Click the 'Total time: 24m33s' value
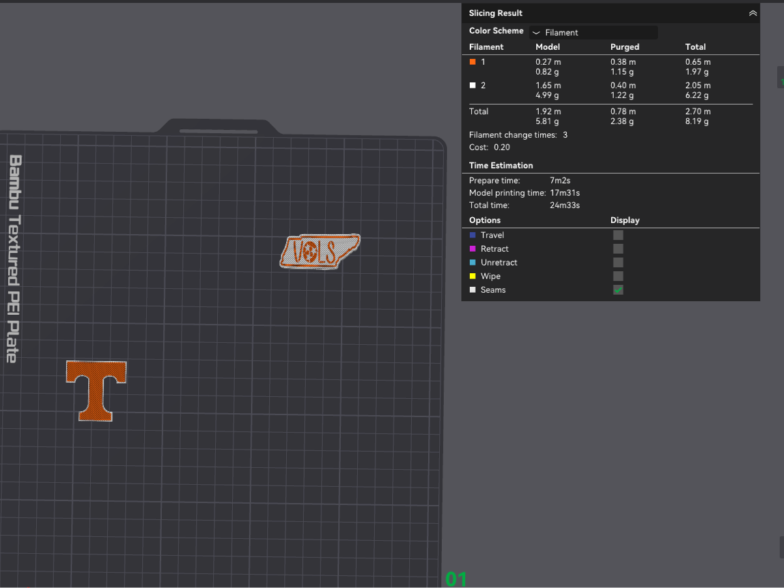Screen dimensions: 784x588 [x=565, y=205]
